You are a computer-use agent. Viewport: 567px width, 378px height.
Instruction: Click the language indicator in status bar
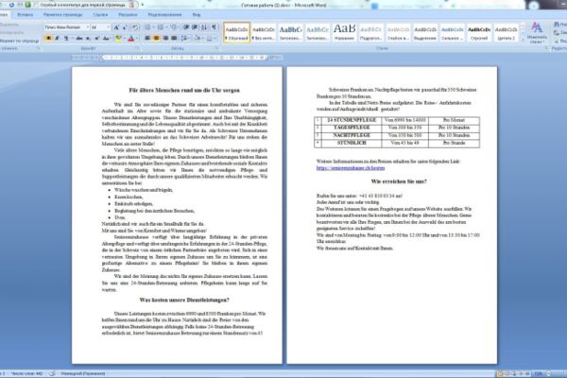coord(83,373)
